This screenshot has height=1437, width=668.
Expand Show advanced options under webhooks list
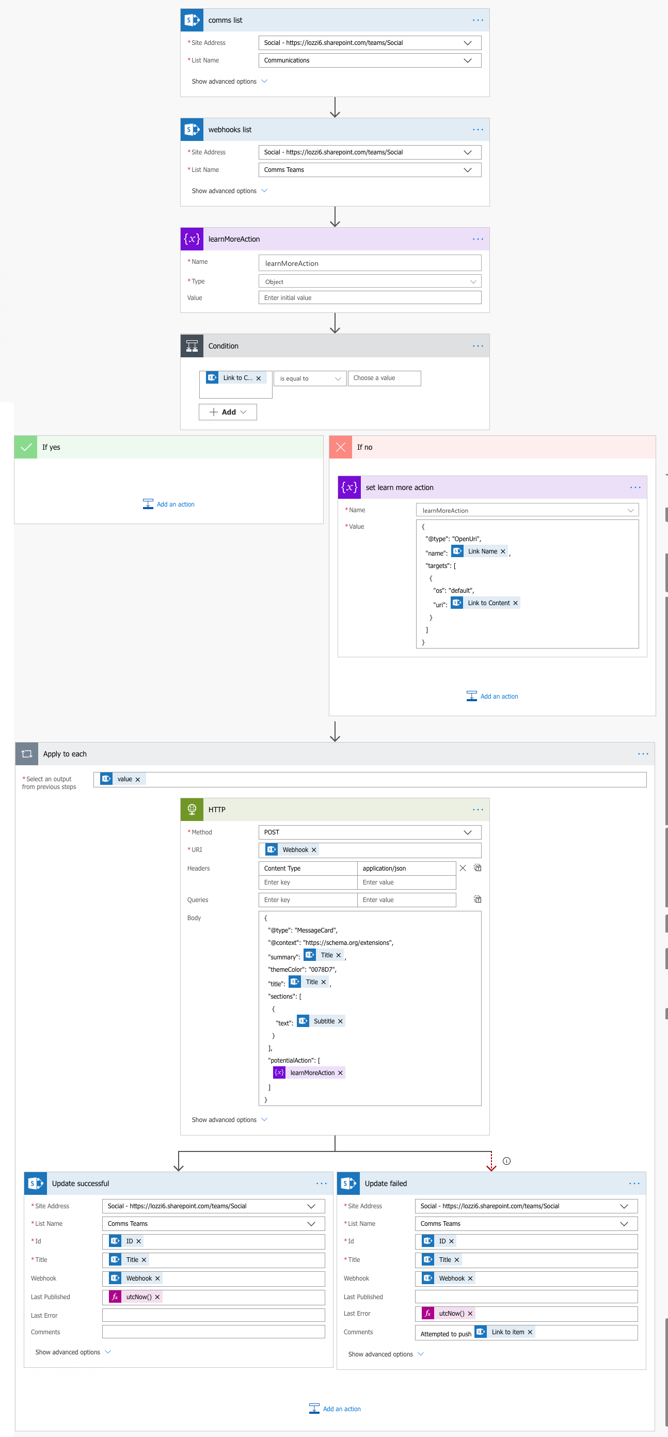coord(229,191)
